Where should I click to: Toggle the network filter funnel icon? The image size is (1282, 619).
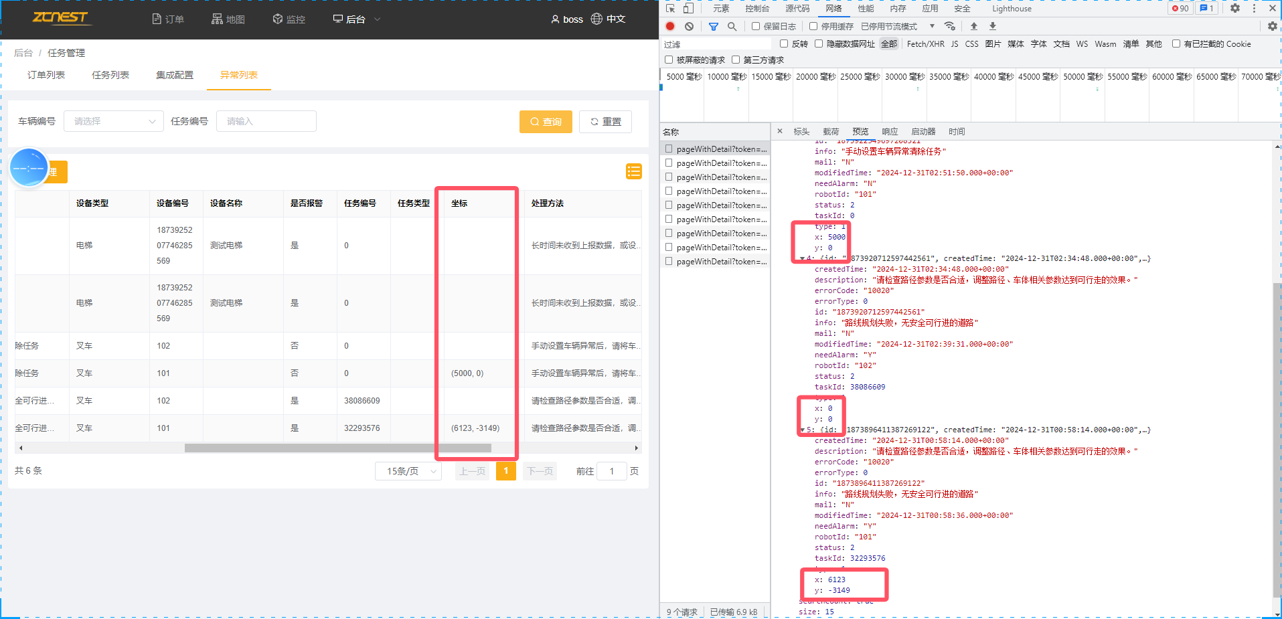tap(714, 26)
